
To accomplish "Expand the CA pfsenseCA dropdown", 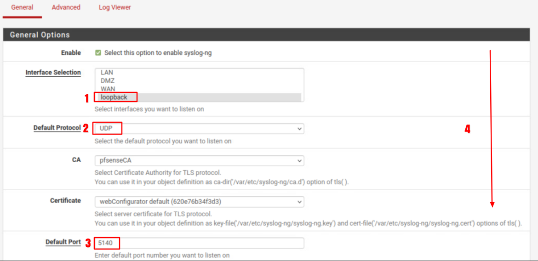I will [x=199, y=161].
